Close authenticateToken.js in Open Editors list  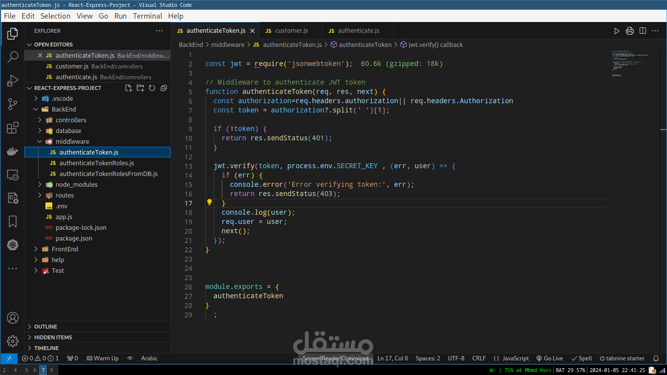(40, 55)
